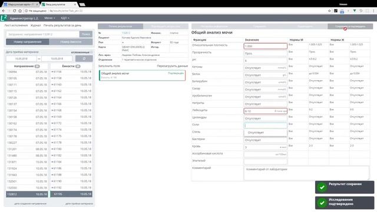Click 'Печать результатов за день' link
The image size is (377, 212).
[x=62, y=25]
